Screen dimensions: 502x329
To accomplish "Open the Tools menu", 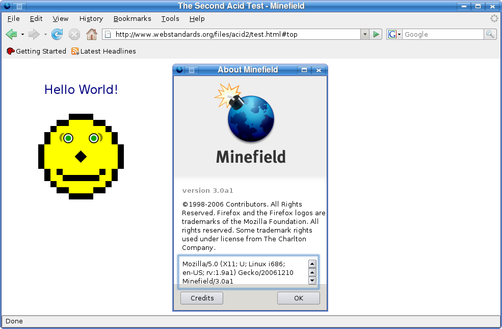I will pyautogui.click(x=170, y=18).
